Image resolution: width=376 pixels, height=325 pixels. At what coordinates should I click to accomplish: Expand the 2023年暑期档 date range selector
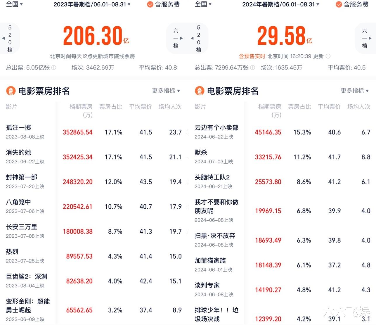click(x=92, y=4)
